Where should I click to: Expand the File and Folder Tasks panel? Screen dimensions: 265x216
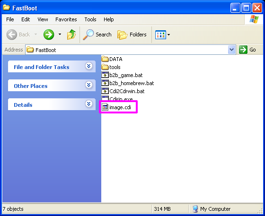(x=89, y=66)
